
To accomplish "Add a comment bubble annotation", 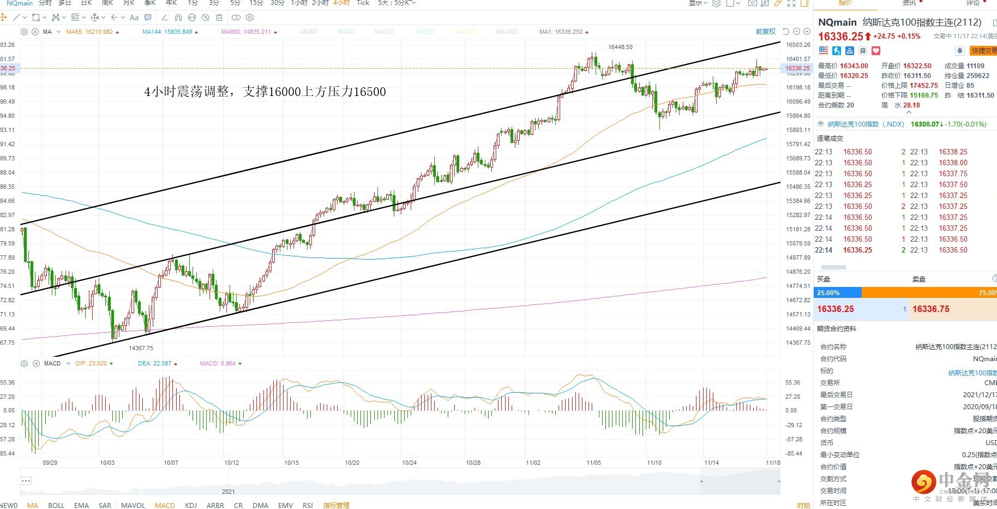I will coord(148,17).
